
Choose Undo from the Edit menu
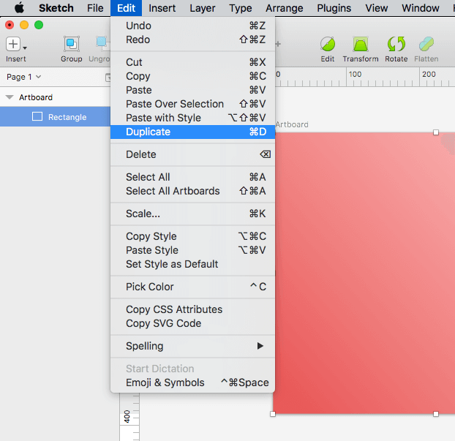click(192, 26)
